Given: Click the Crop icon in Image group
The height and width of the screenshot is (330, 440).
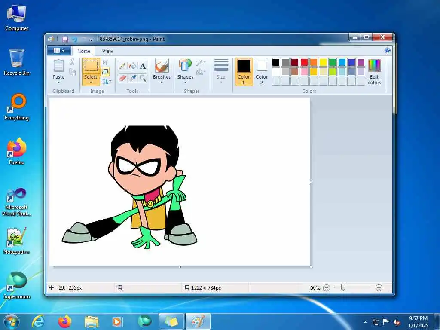Looking at the screenshot, I should click(105, 62).
